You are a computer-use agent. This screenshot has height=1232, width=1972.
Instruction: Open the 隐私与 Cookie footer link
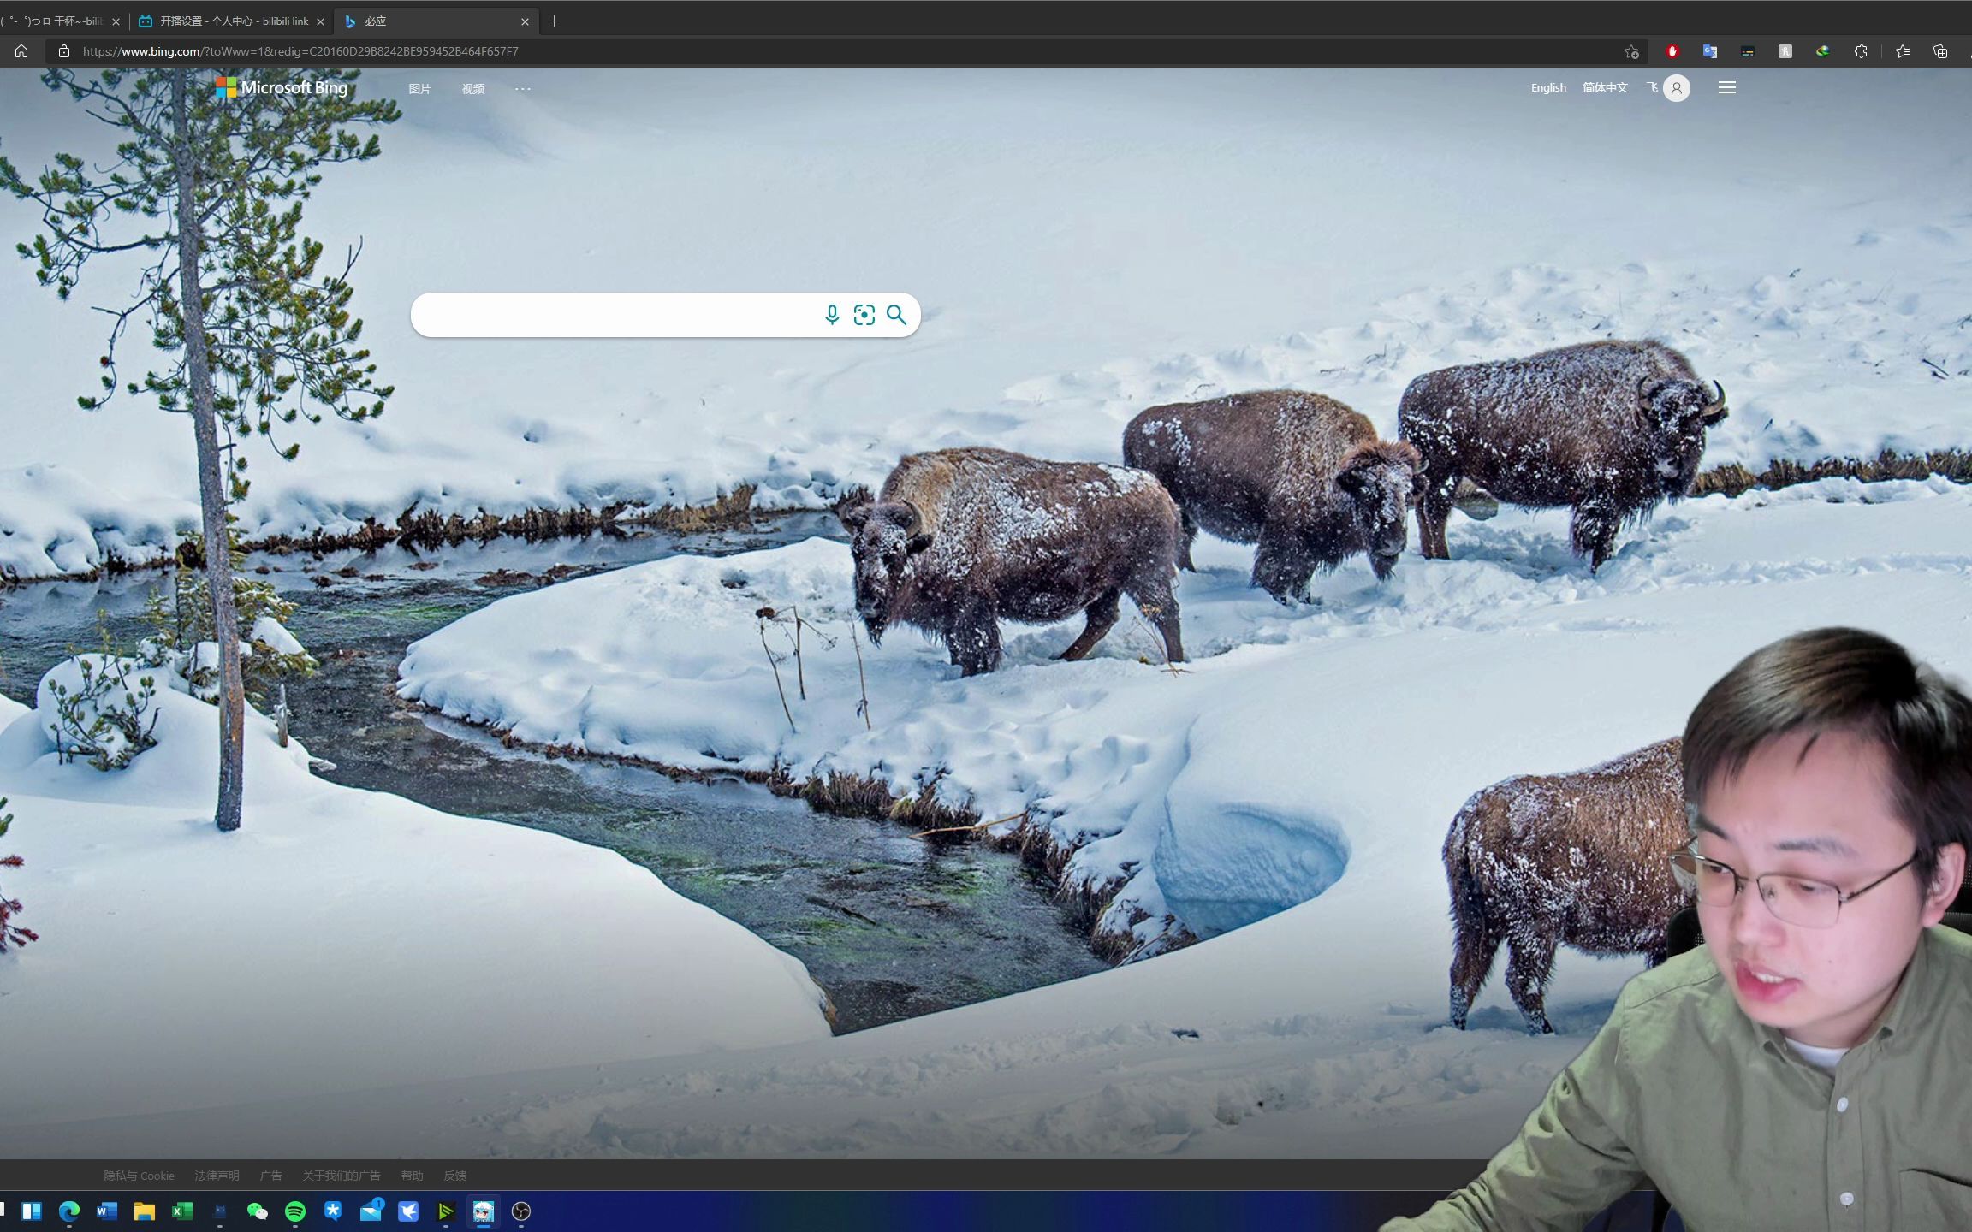point(140,1176)
